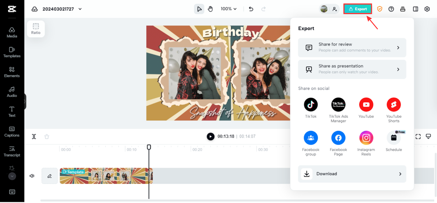
Task: Expand more sidebar tools with the chevron
Action: 12,176
